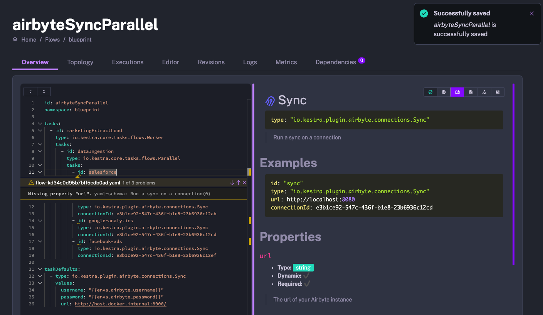Click the source and blueprints view icon
Screen dimensions: 543x315
(498, 92)
